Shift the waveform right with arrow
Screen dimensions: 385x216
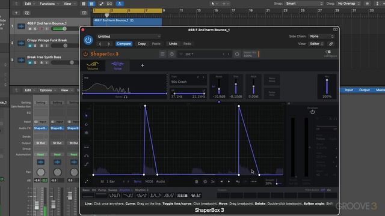pos(229,182)
